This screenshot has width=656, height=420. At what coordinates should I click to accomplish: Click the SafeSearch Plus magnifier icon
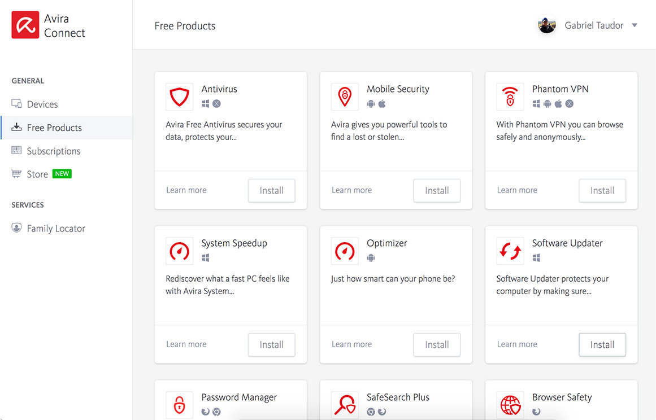345,405
